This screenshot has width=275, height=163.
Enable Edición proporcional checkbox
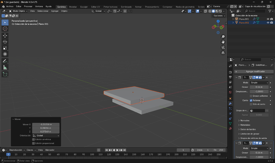coord(34,143)
